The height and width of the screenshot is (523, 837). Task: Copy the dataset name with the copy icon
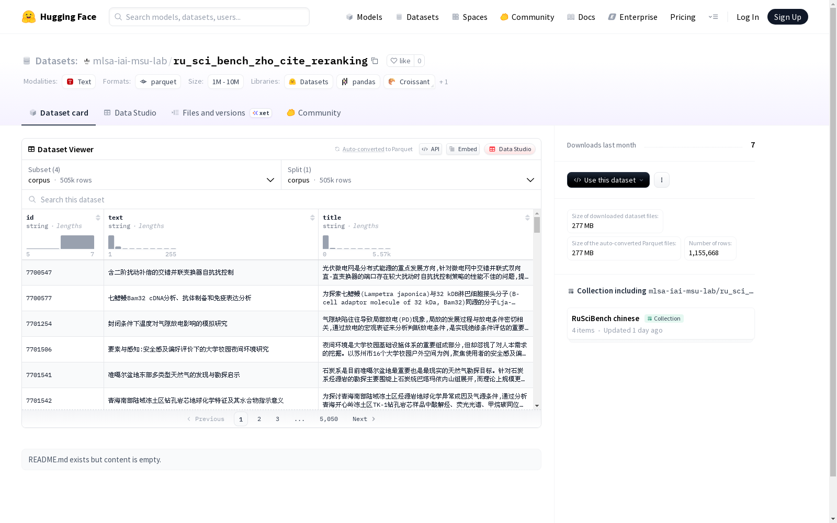click(375, 61)
